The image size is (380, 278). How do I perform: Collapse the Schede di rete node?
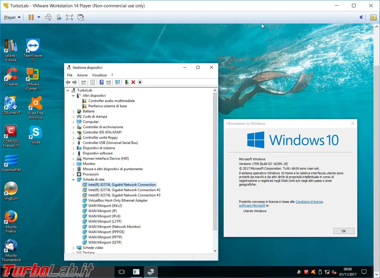(x=73, y=180)
